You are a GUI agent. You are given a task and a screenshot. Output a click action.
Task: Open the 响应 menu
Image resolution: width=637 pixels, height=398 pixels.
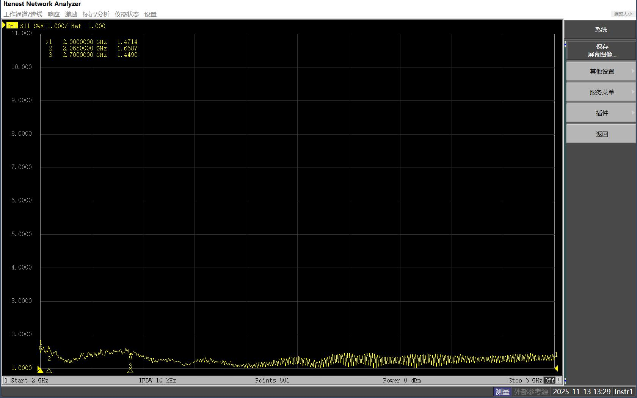click(x=53, y=14)
